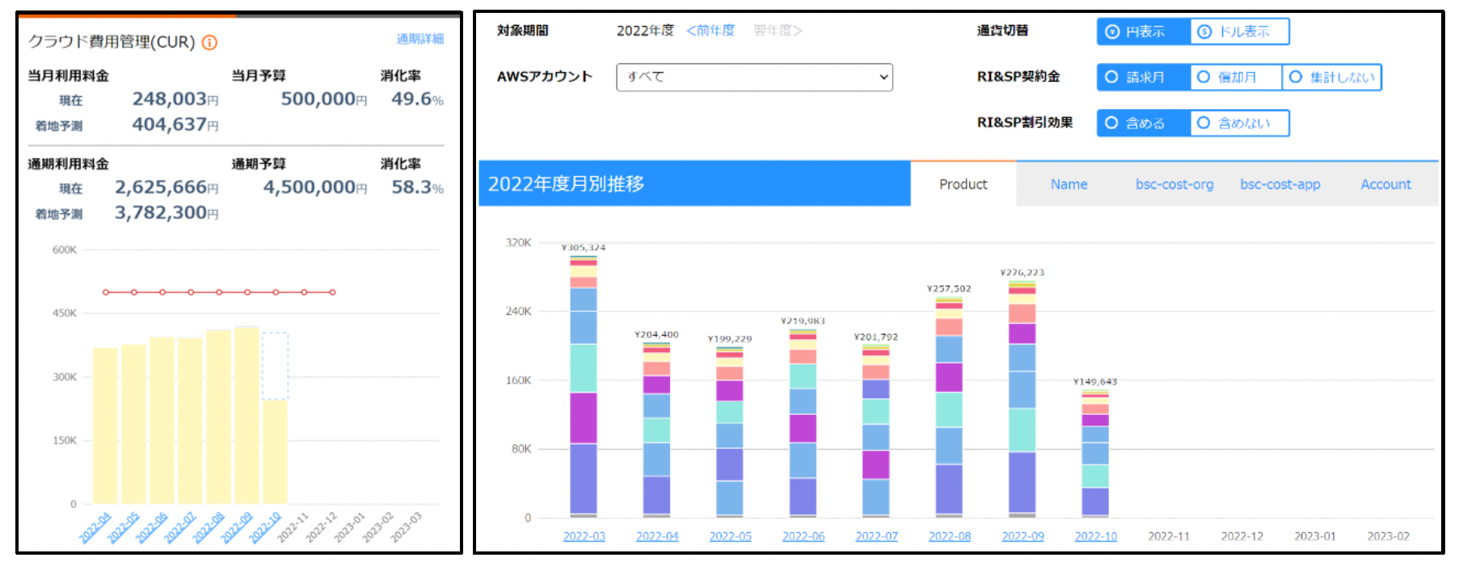The height and width of the screenshot is (570, 1463).
Task: Open 2022-08 month link on monthly trend chart
Action: click(x=950, y=536)
